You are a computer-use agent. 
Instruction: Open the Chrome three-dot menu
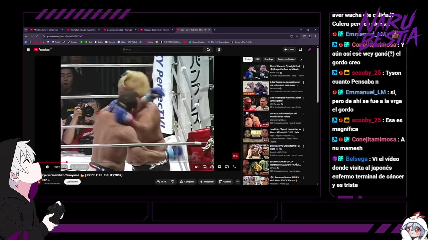click(x=315, y=36)
